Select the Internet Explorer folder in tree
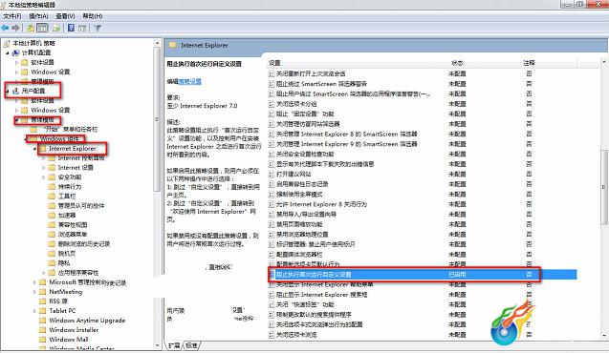 click(x=73, y=149)
